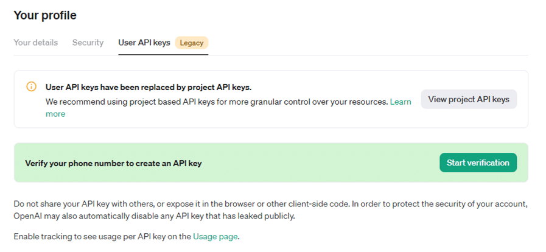546x252 pixels.
Task: Click the Your profile heading
Action: (x=45, y=15)
